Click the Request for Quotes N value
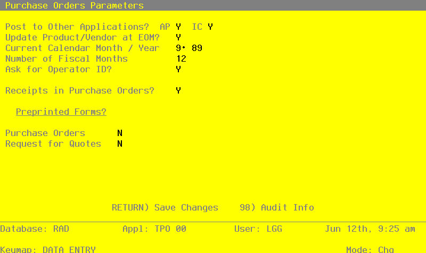The image size is (426, 253). [x=120, y=144]
